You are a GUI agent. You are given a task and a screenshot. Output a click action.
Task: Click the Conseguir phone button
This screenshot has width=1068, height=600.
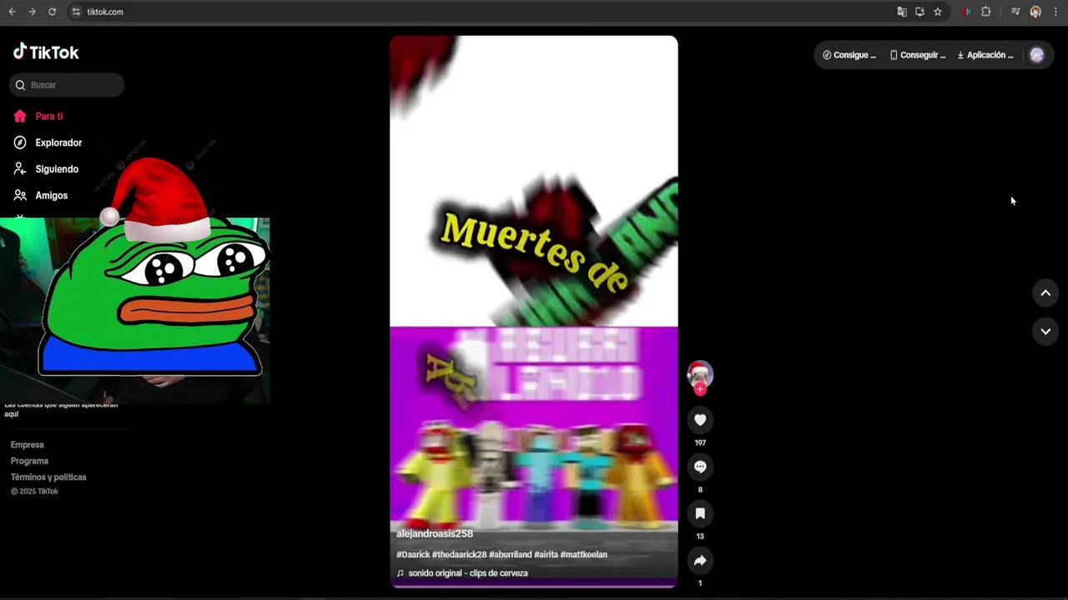click(918, 55)
